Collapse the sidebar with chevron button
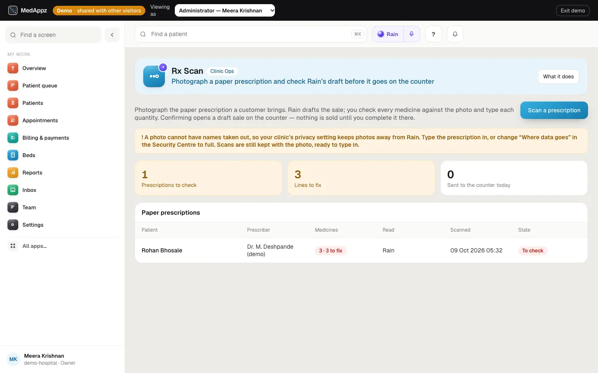598x373 pixels. 112,35
